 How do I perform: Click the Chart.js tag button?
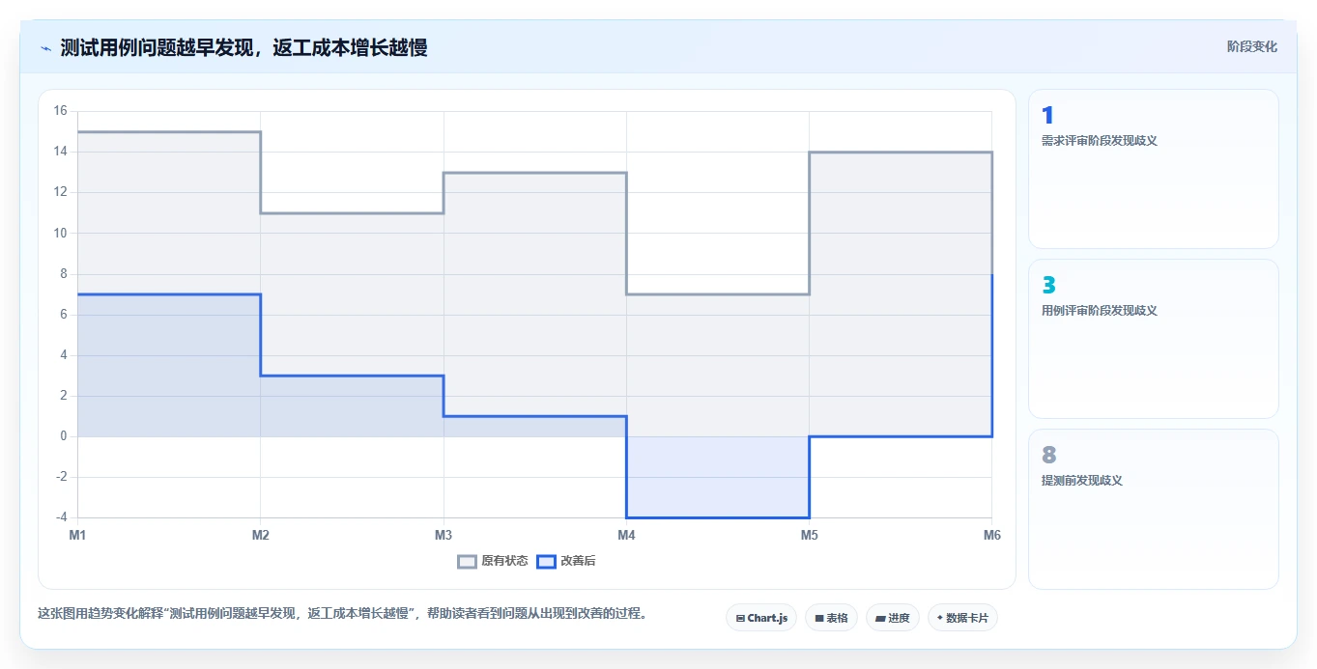(x=761, y=618)
